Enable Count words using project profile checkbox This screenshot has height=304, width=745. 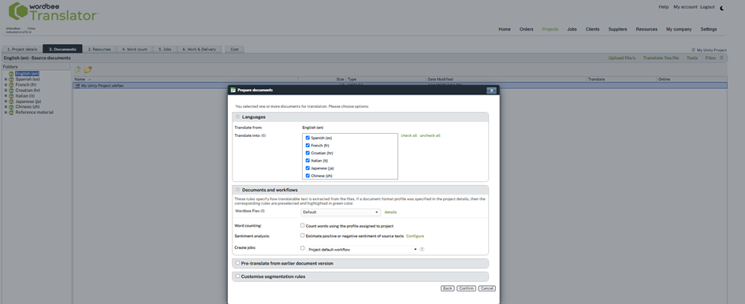click(303, 225)
